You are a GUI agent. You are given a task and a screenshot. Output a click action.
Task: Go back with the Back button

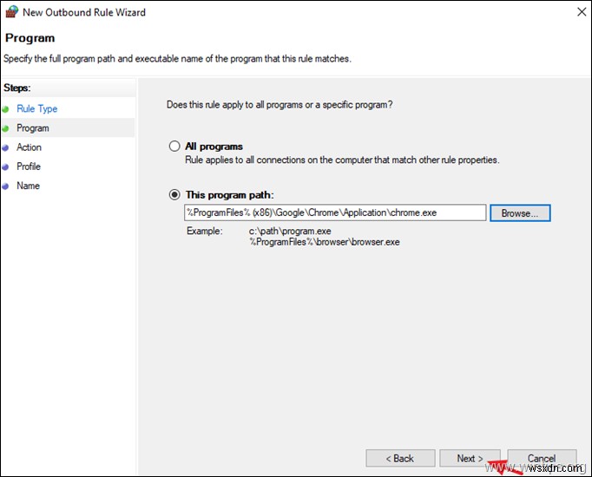(400, 458)
